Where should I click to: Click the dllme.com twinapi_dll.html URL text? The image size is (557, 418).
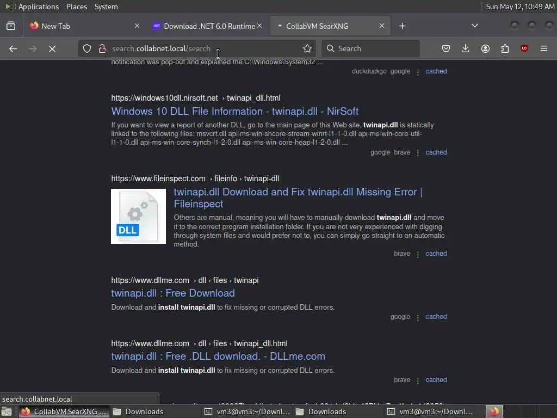[199, 343]
